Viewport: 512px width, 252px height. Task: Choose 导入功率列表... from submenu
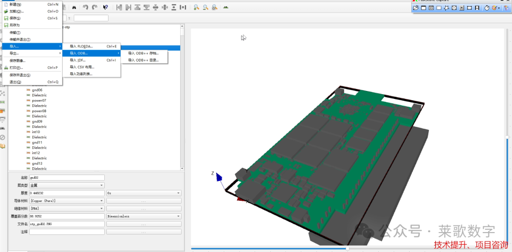(x=92, y=74)
